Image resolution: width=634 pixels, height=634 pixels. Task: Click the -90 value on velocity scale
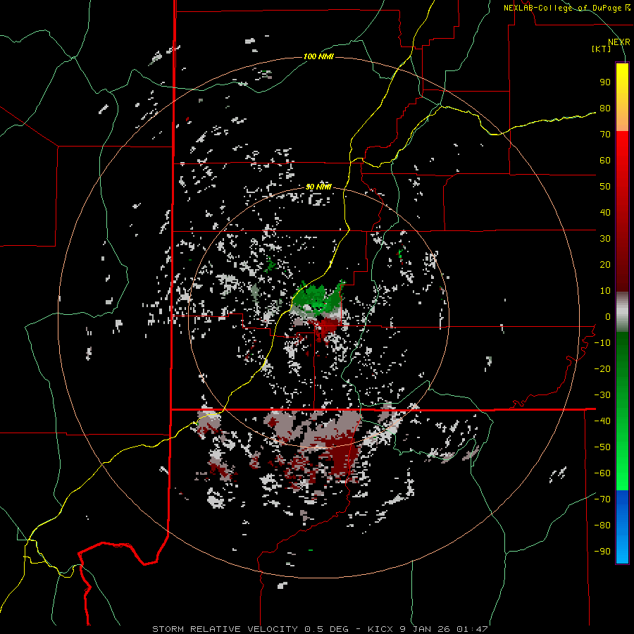pos(602,552)
